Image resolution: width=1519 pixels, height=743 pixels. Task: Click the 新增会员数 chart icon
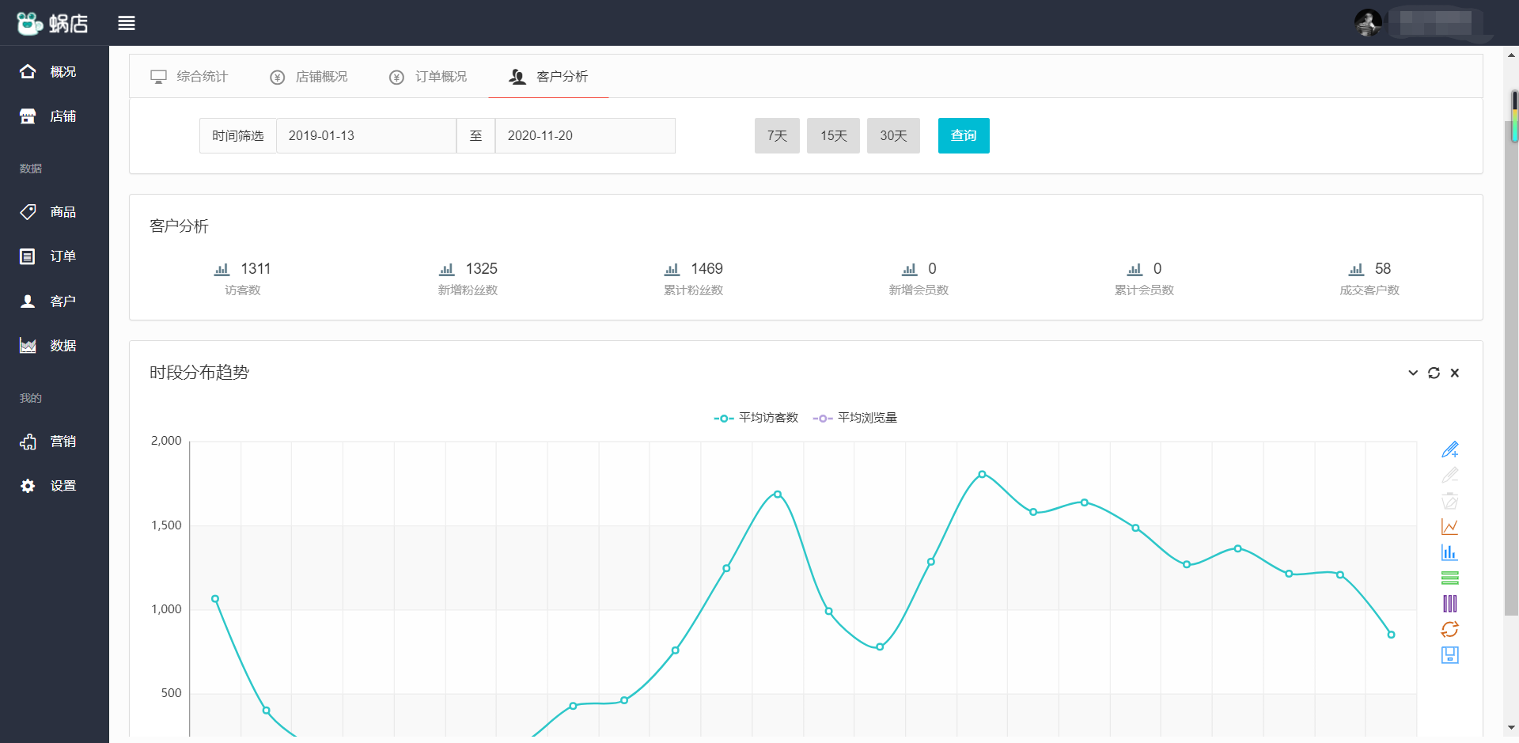910,270
